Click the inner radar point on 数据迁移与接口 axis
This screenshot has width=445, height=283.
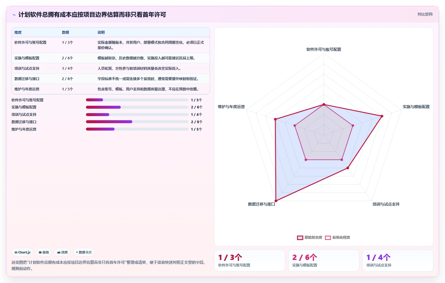(x=306, y=160)
